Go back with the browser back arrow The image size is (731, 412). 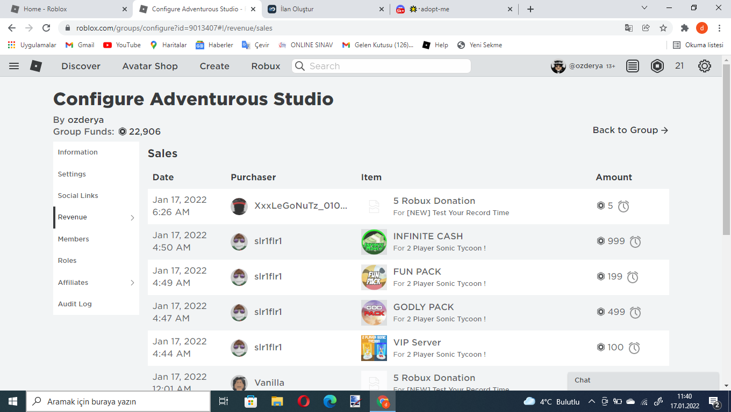(x=12, y=28)
